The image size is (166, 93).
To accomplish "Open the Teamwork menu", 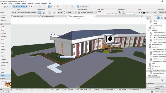I will point(31,4).
